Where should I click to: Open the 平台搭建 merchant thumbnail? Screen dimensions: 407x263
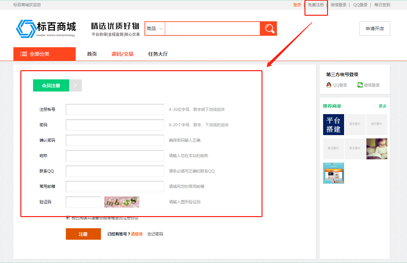point(333,125)
